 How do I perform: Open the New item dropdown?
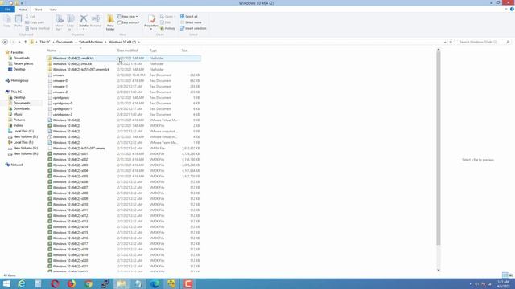pos(127,16)
